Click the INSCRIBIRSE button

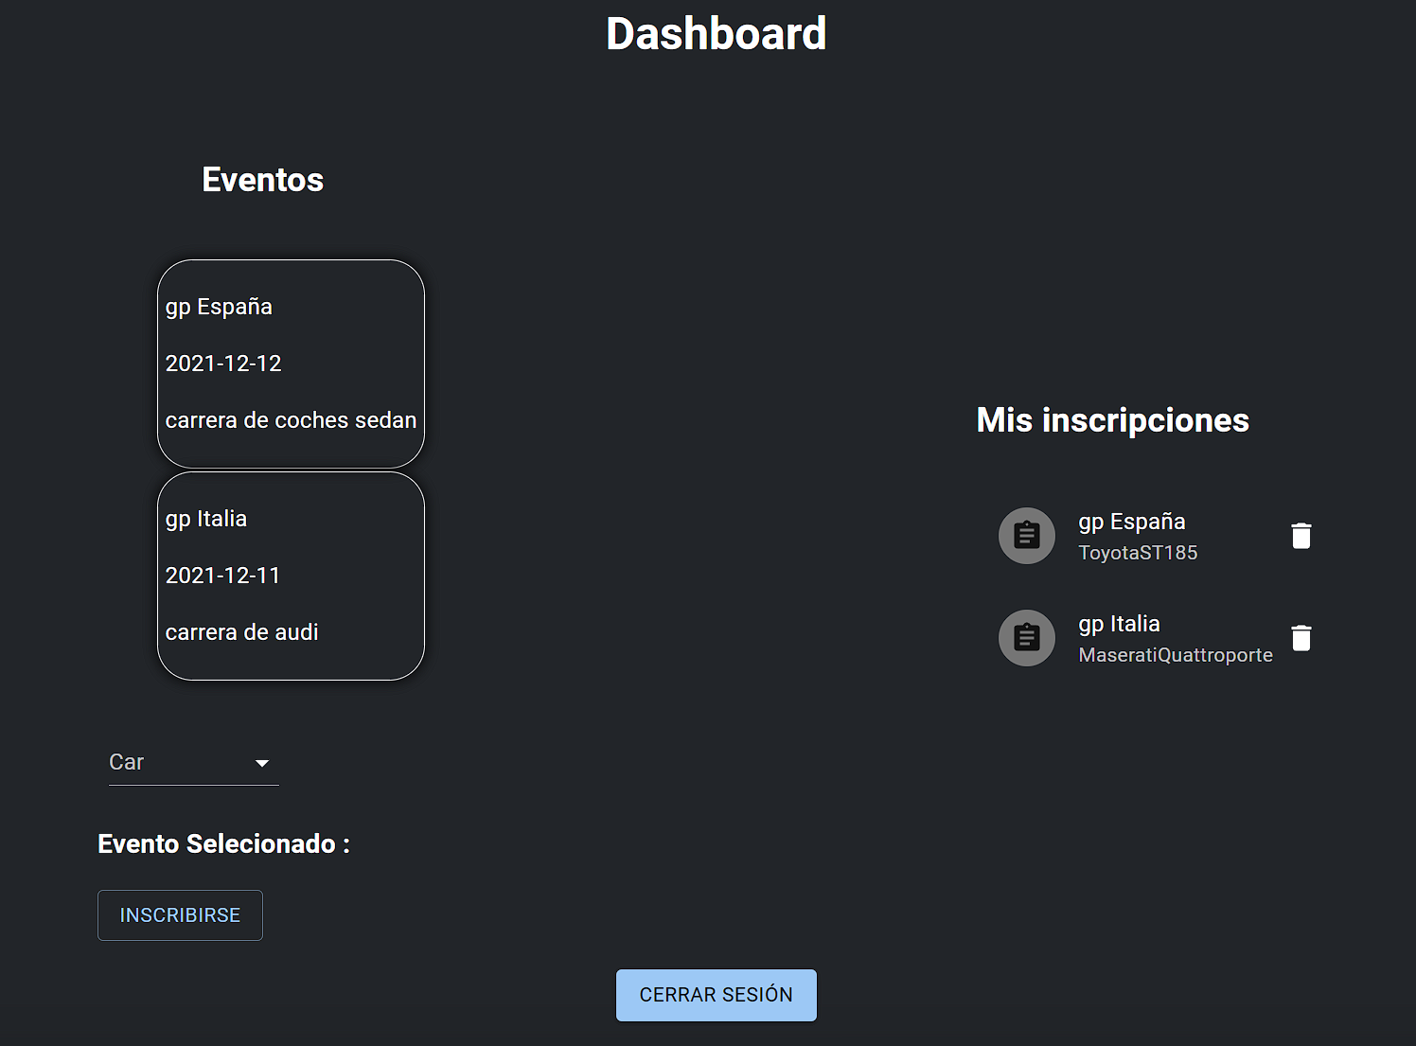tap(180, 915)
